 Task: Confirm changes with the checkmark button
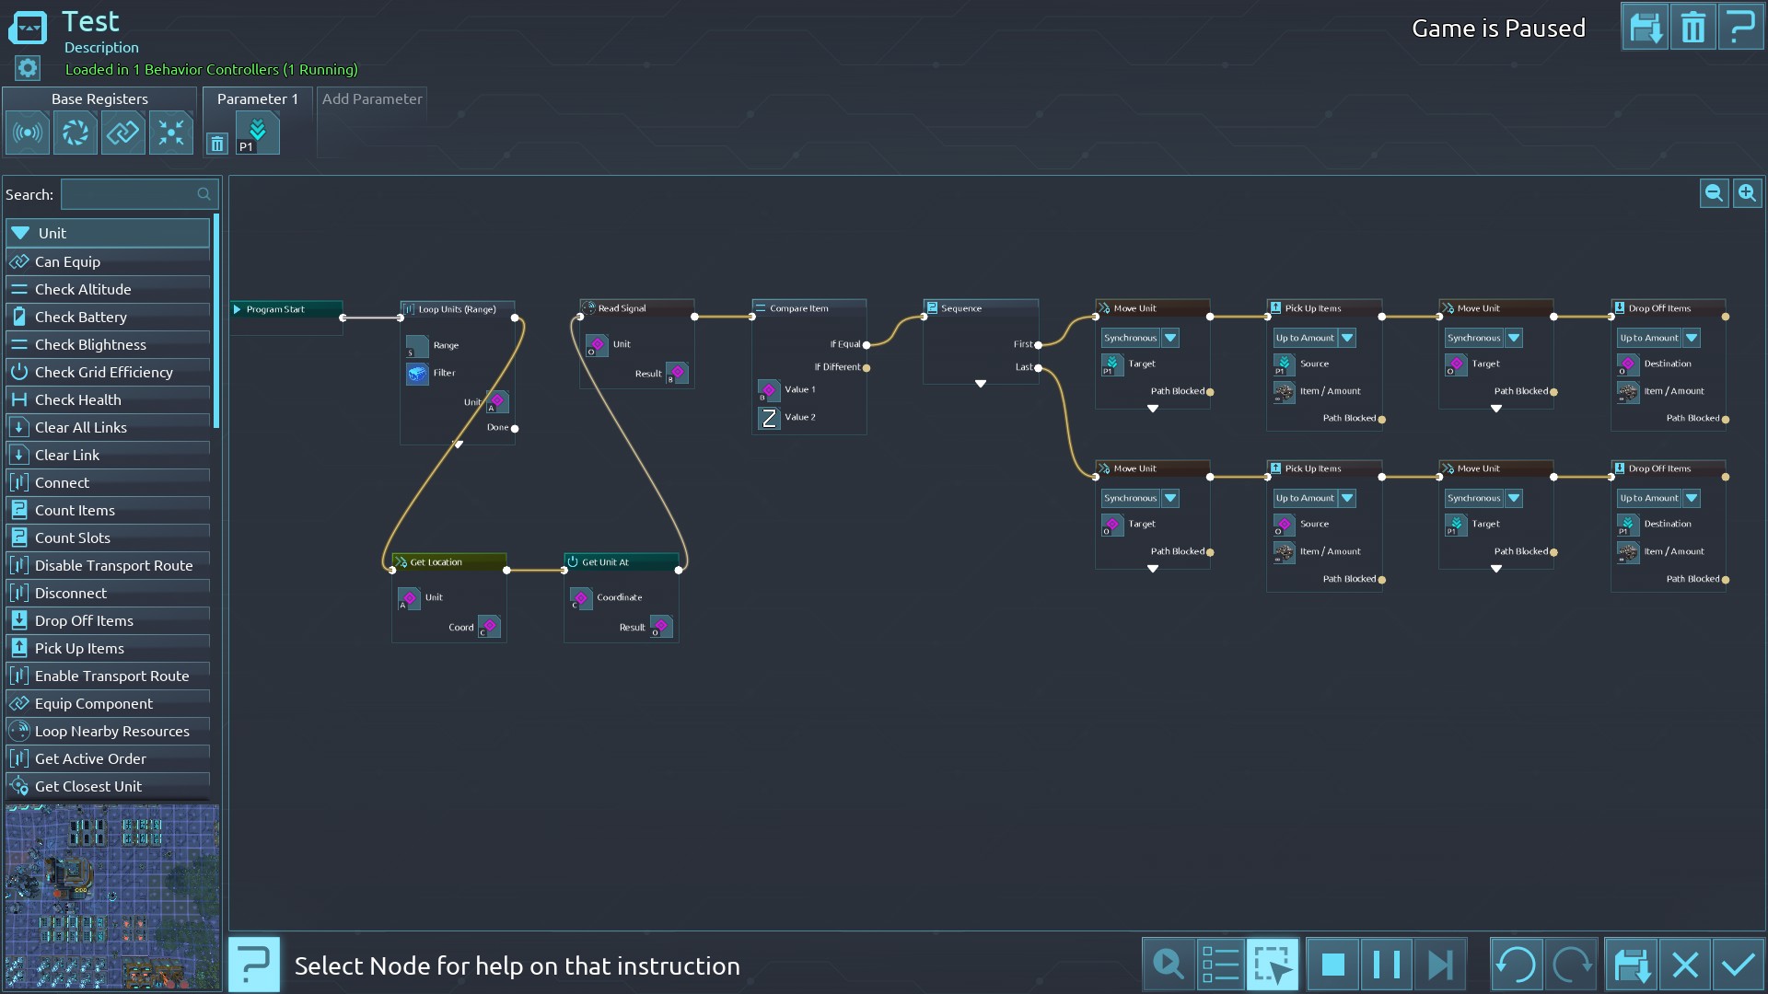pos(1739,965)
